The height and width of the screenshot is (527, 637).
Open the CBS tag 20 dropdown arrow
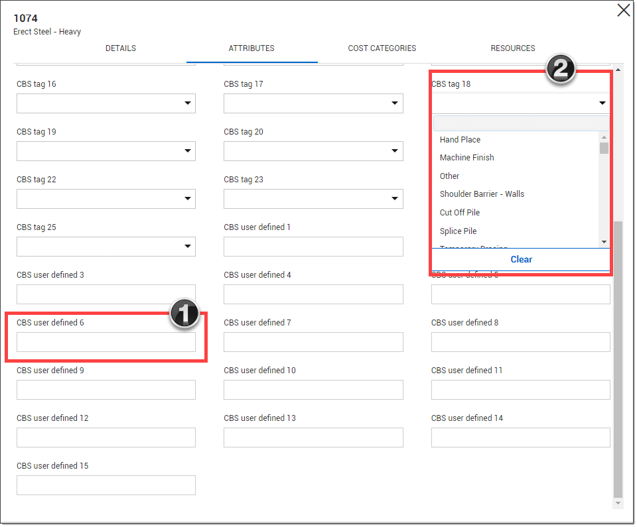click(x=395, y=151)
